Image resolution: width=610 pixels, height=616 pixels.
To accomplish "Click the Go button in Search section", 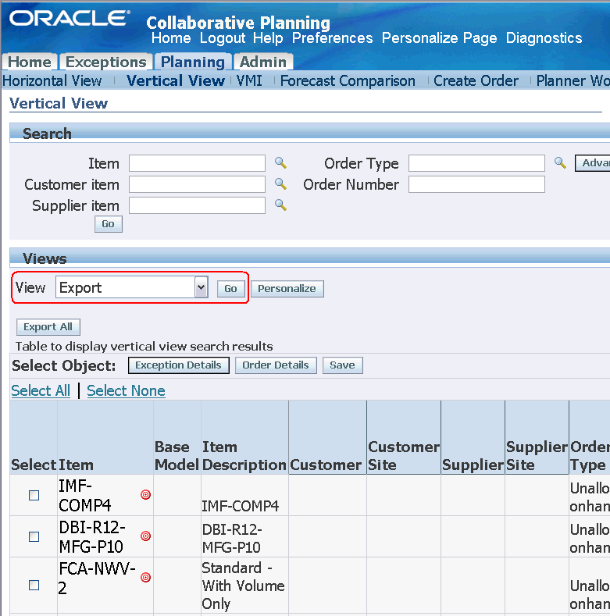I will [108, 224].
